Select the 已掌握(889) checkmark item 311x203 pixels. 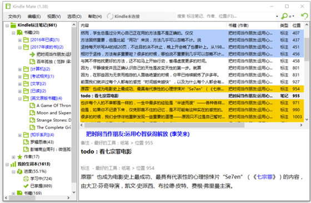pyautogui.click(x=38, y=186)
